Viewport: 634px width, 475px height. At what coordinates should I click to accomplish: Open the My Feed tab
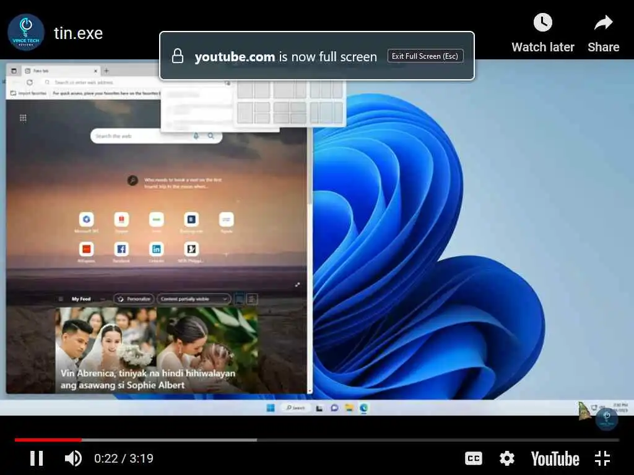point(81,299)
